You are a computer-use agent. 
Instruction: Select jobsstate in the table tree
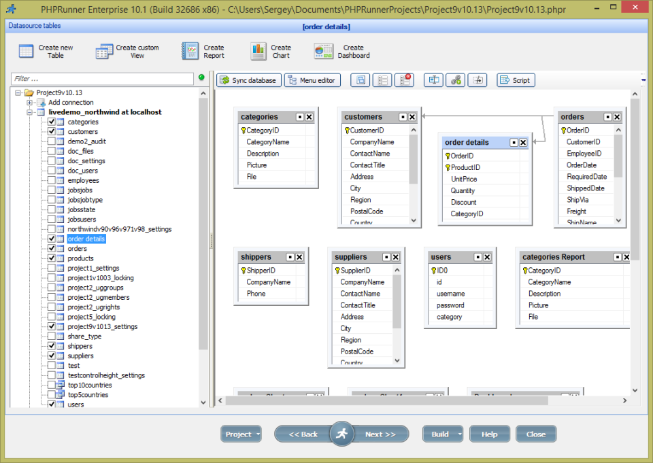coord(82,209)
